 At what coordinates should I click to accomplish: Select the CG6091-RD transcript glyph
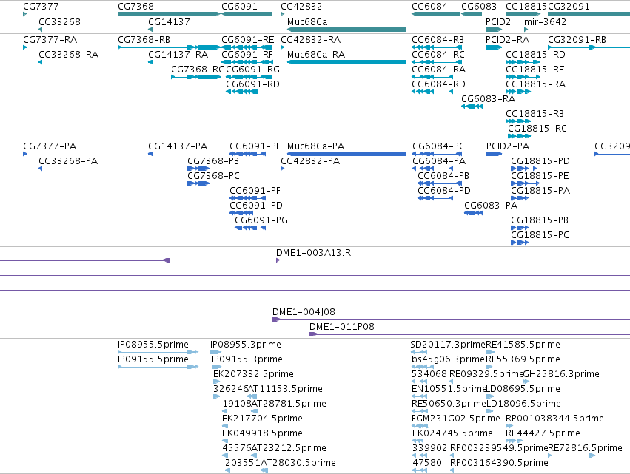(241, 92)
